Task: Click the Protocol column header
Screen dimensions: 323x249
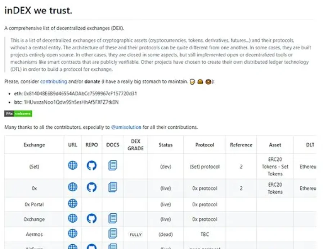Action: point(205,145)
